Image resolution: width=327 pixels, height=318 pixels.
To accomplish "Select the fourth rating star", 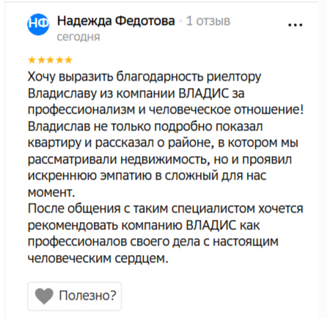I will (59, 60).
